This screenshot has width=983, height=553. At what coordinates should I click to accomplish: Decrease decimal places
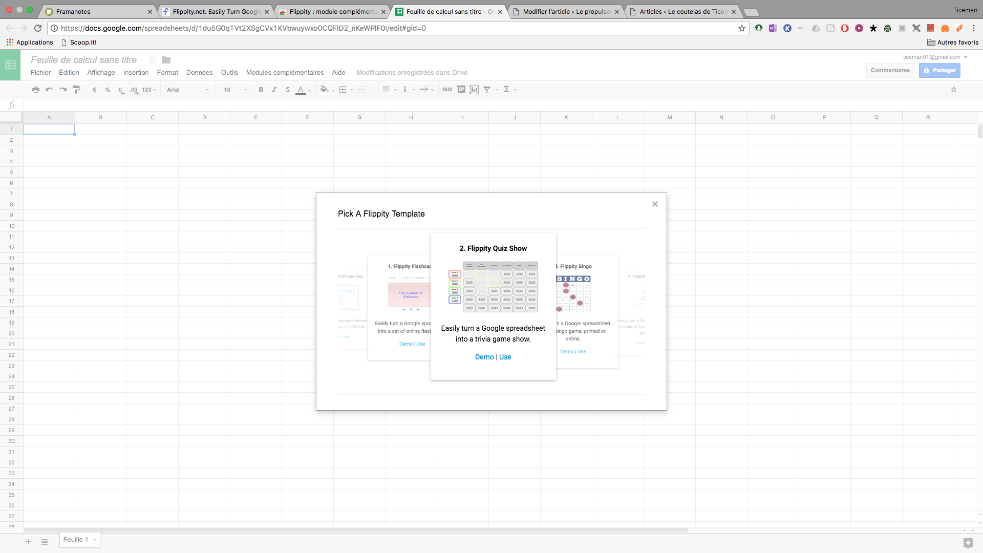pyautogui.click(x=120, y=90)
